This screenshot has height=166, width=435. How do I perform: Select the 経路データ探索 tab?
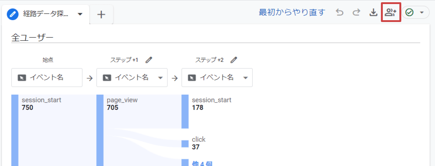pos(45,14)
